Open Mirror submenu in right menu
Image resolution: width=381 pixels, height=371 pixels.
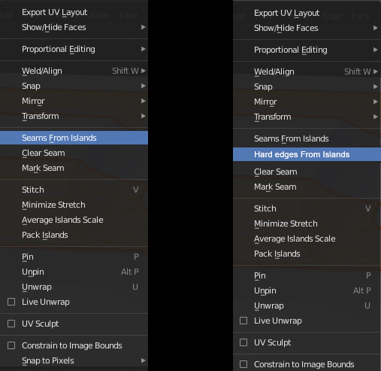pos(307,102)
